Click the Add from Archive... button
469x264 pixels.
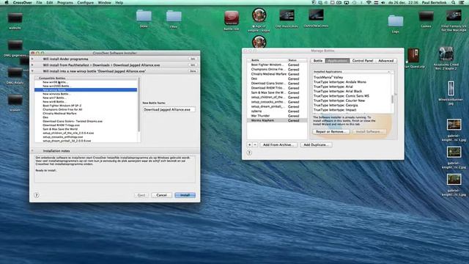pos(278,145)
